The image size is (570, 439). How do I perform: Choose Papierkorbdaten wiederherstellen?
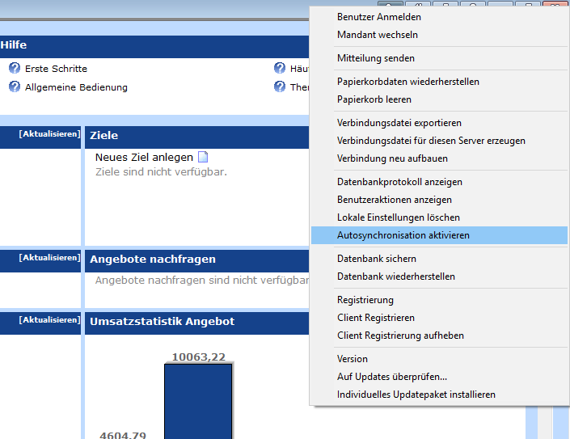[x=439, y=82]
